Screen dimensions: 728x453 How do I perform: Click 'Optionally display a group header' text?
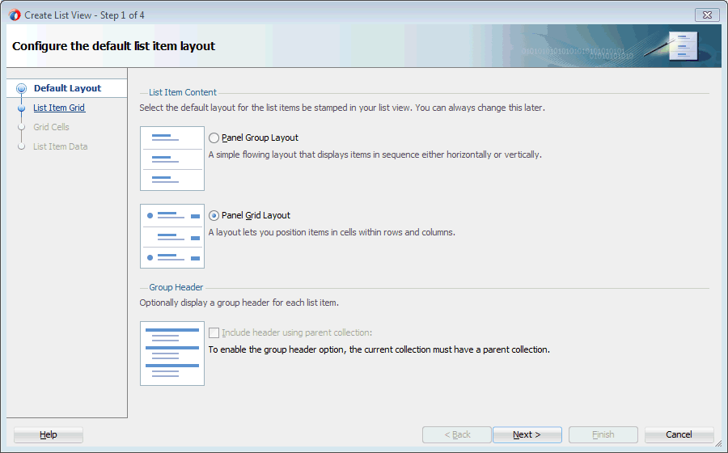coord(239,303)
